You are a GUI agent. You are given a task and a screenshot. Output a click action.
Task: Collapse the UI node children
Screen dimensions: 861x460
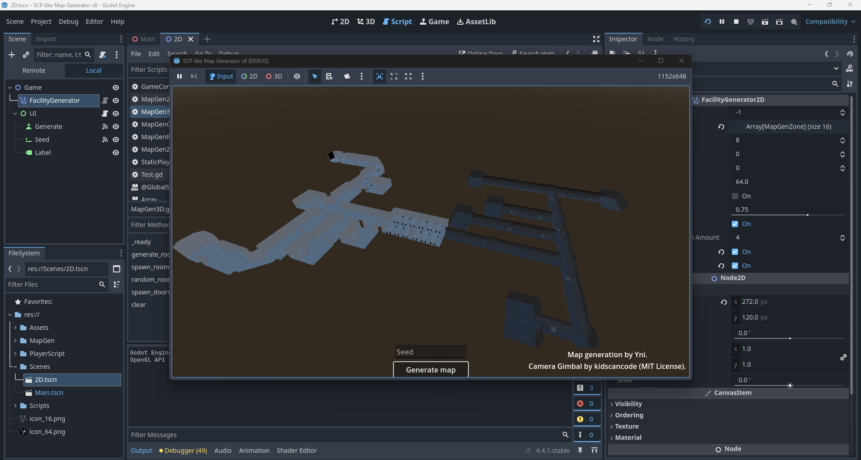[15, 114]
